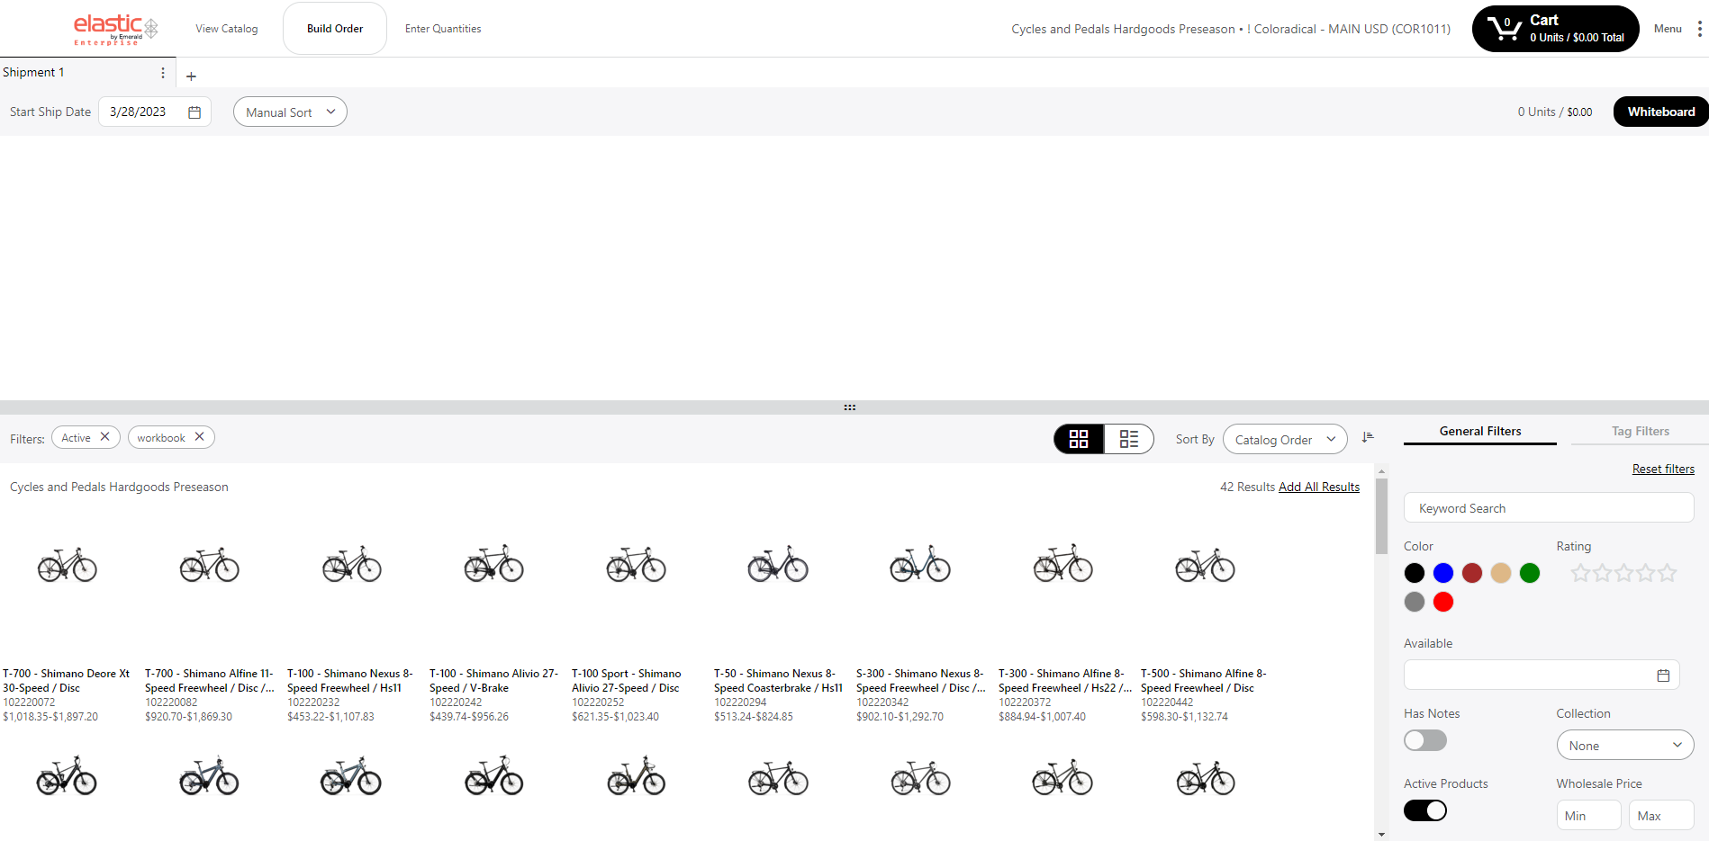The width and height of the screenshot is (1709, 841).
Task: Reverse sort direction icon
Action: pyautogui.click(x=1368, y=438)
